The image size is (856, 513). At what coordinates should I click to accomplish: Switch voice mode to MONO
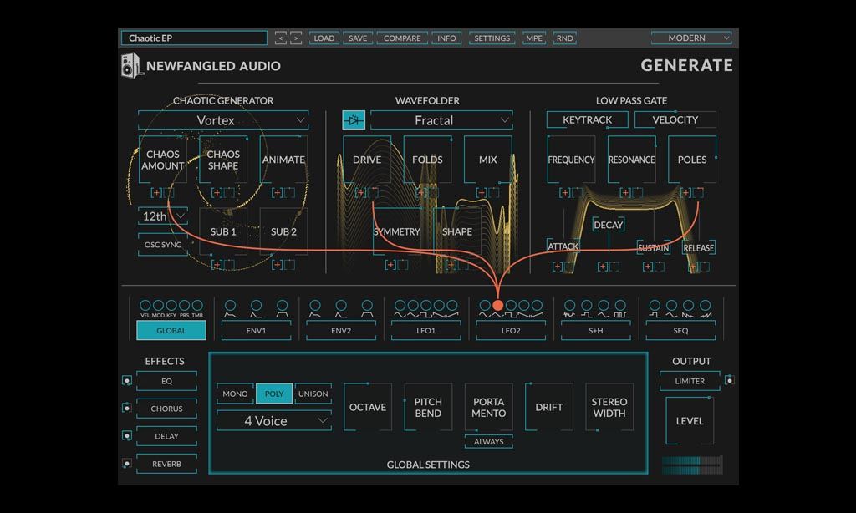235,394
